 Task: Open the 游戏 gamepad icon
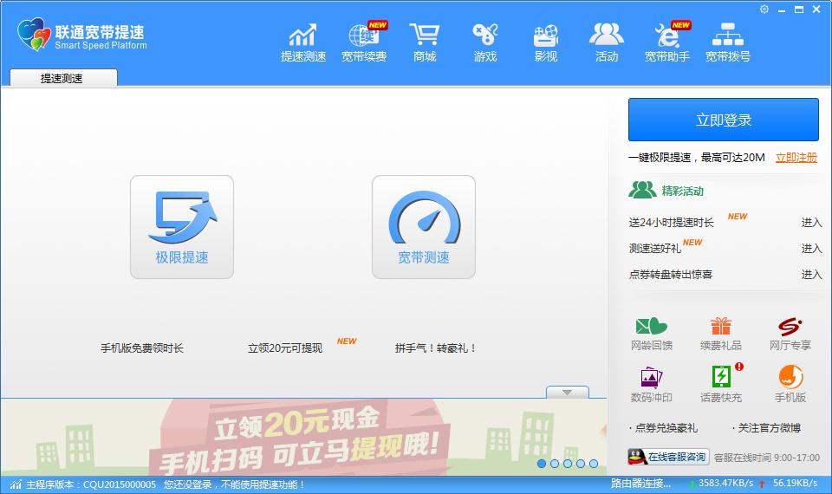point(485,42)
